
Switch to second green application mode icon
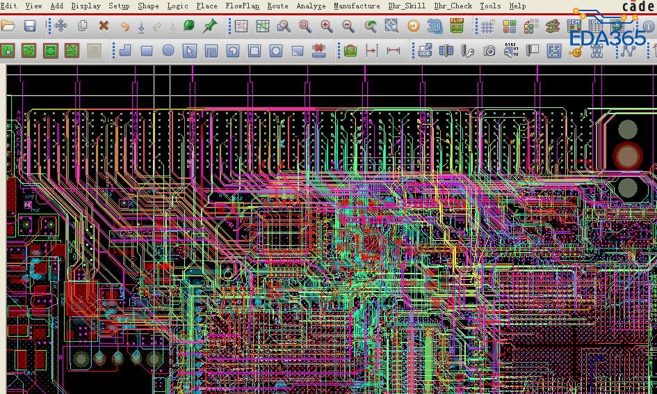click(29, 51)
